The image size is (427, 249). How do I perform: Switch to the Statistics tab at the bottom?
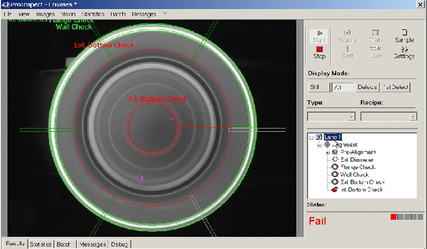coord(41,244)
